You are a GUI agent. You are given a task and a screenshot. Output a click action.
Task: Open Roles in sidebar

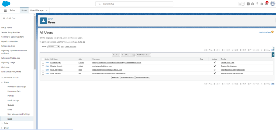click(x=10, y=109)
